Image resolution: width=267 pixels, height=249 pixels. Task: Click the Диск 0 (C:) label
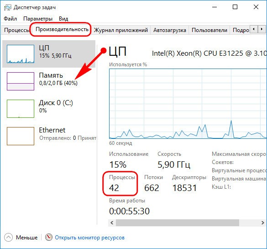pos(56,103)
